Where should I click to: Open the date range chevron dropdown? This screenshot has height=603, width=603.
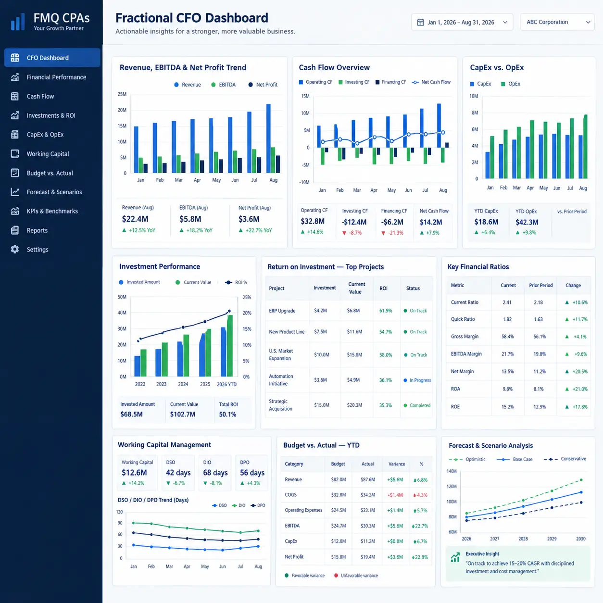click(505, 22)
